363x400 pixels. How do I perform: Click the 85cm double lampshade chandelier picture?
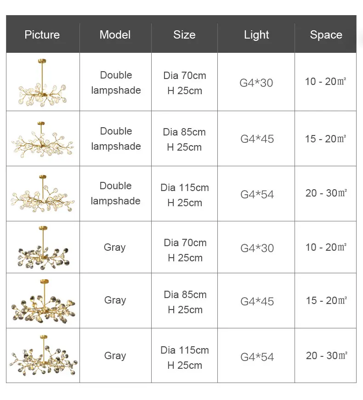[x=42, y=138]
